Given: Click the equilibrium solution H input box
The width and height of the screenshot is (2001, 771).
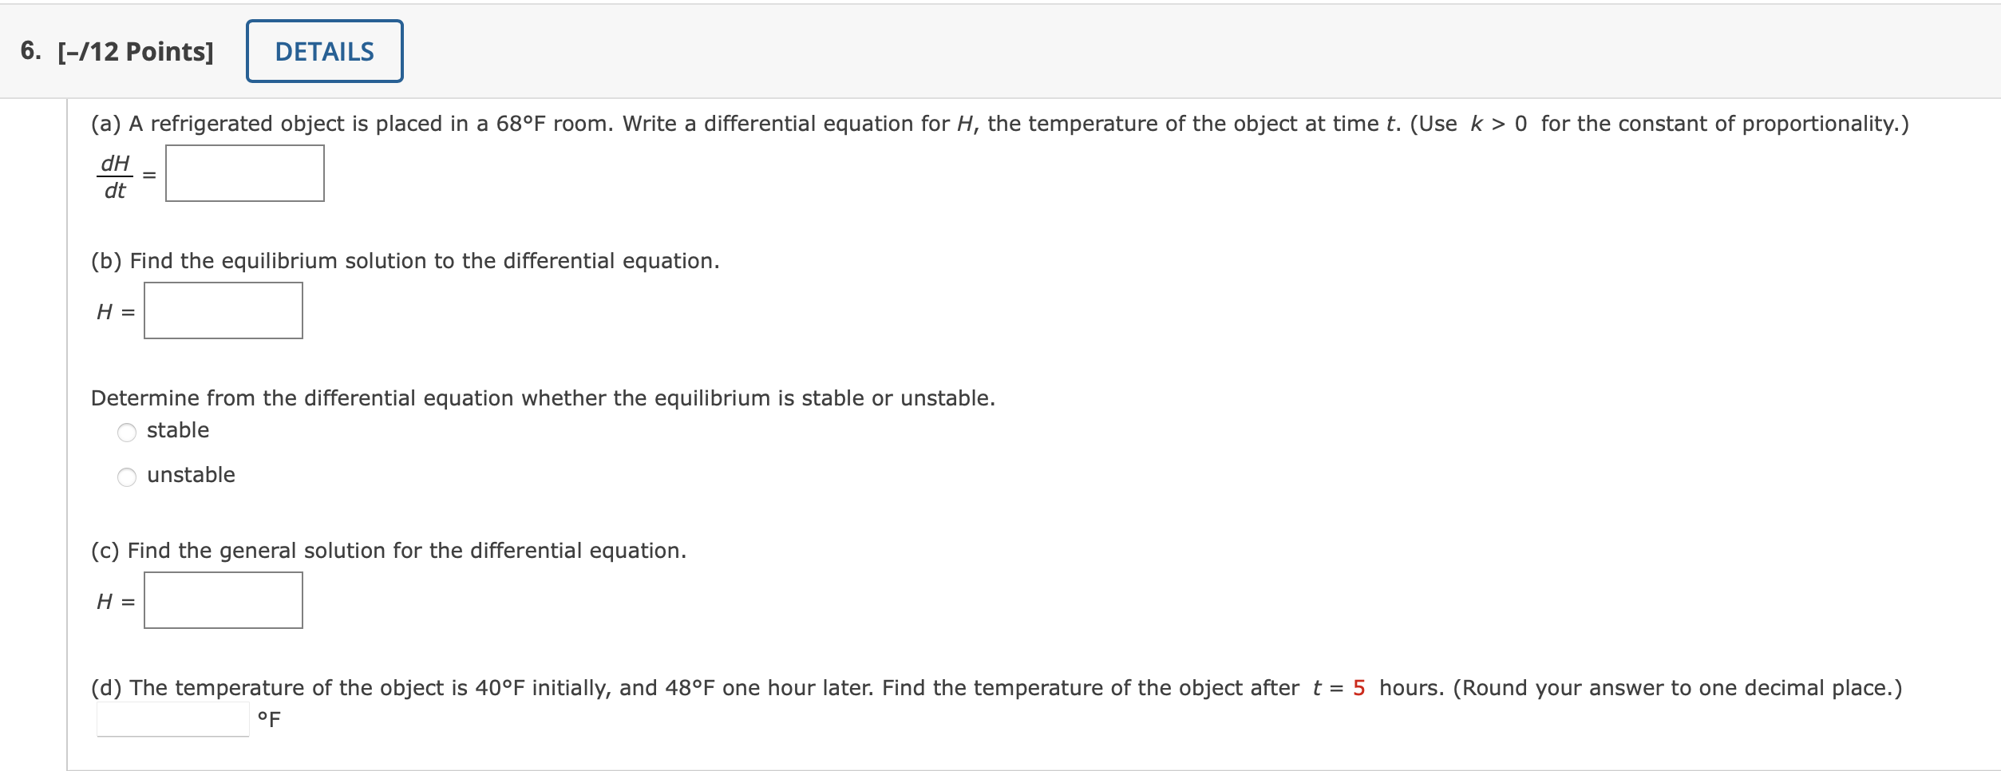Looking at the screenshot, I should (x=223, y=310).
